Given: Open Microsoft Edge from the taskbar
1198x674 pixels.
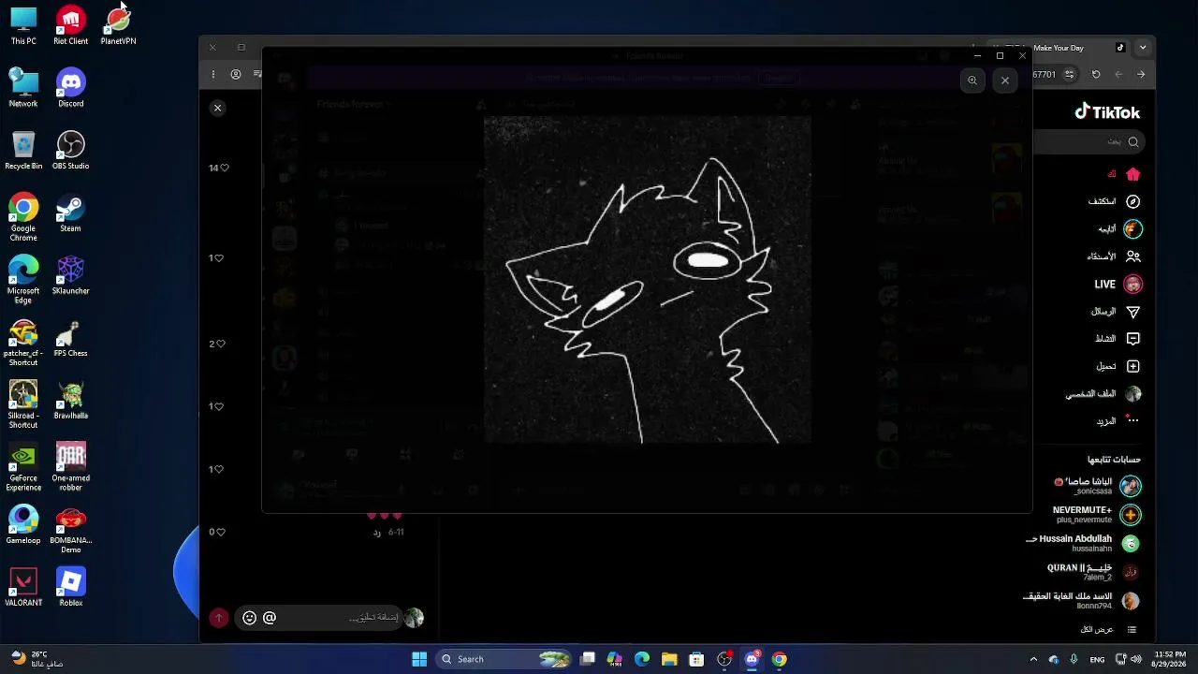Looking at the screenshot, I should [642, 659].
